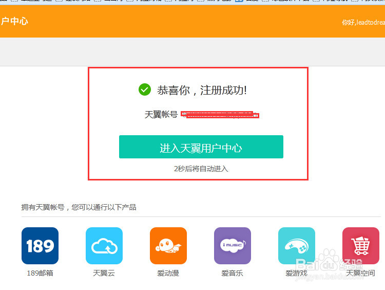The width and height of the screenshot is (385, 290).
Task: Click the 拥有天翼帐号，您可以通行以下产品 heading
Action: (x=79, y=207)
